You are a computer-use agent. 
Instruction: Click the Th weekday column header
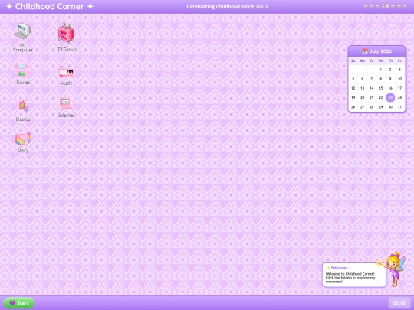tap(390, 60)
